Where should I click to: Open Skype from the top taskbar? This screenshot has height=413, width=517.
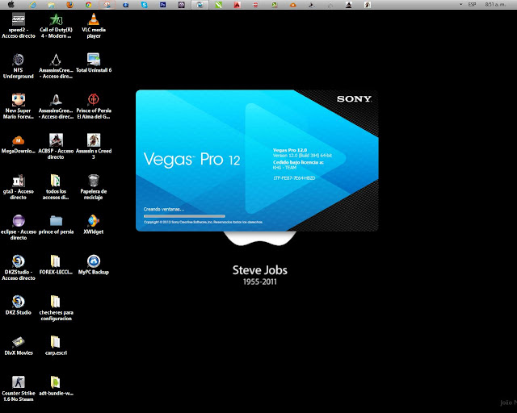pyautogui.click(x=144, y=5)
